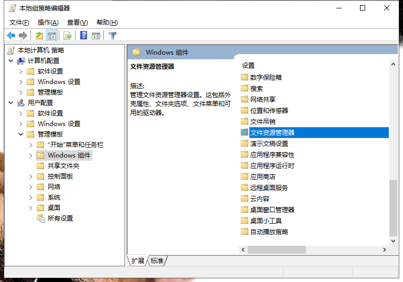This screenshot has width=403, height=282.
Task: Click the 自动播放策略 folder icon
Action: pyautogui.click(x=245, y=232)
